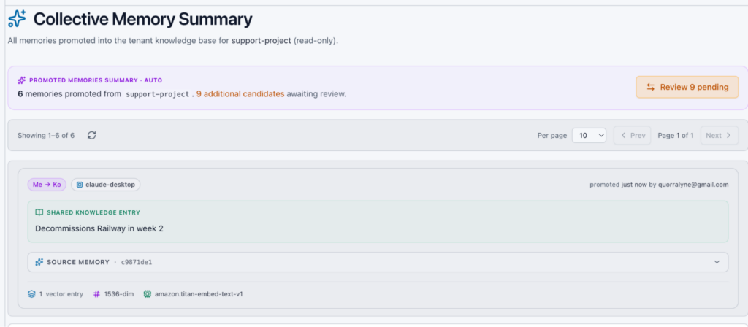Click the claude-desktop source tag

coord(105,185)
